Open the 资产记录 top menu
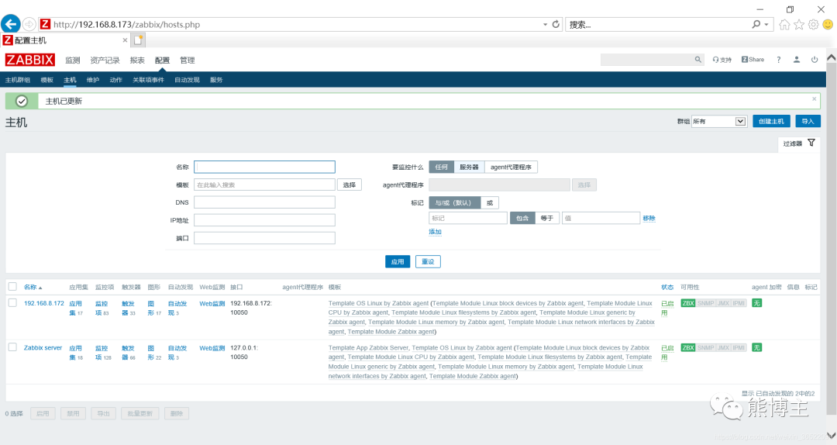The height and width of the screenshot is (445, 837). (105, 60)
